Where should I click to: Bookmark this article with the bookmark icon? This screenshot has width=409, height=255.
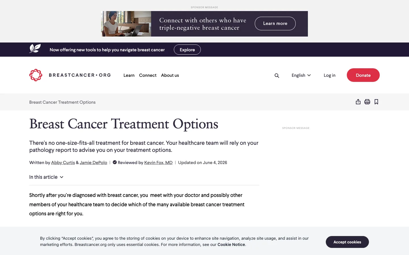(x=376, y=102)
